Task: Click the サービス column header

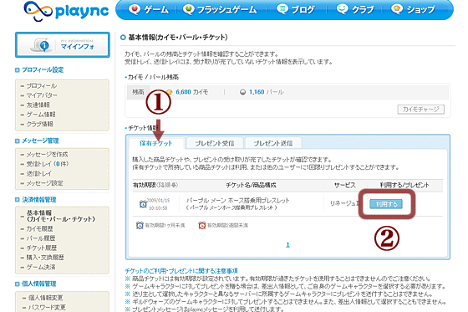Action: pos(344,186)
